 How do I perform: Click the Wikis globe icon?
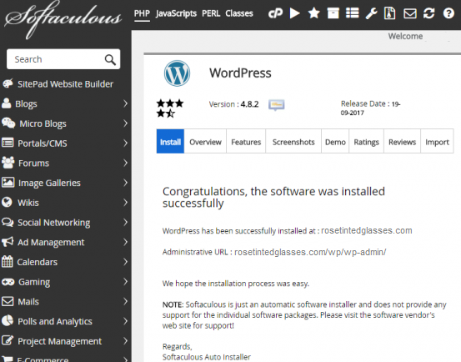coord(7,202)
